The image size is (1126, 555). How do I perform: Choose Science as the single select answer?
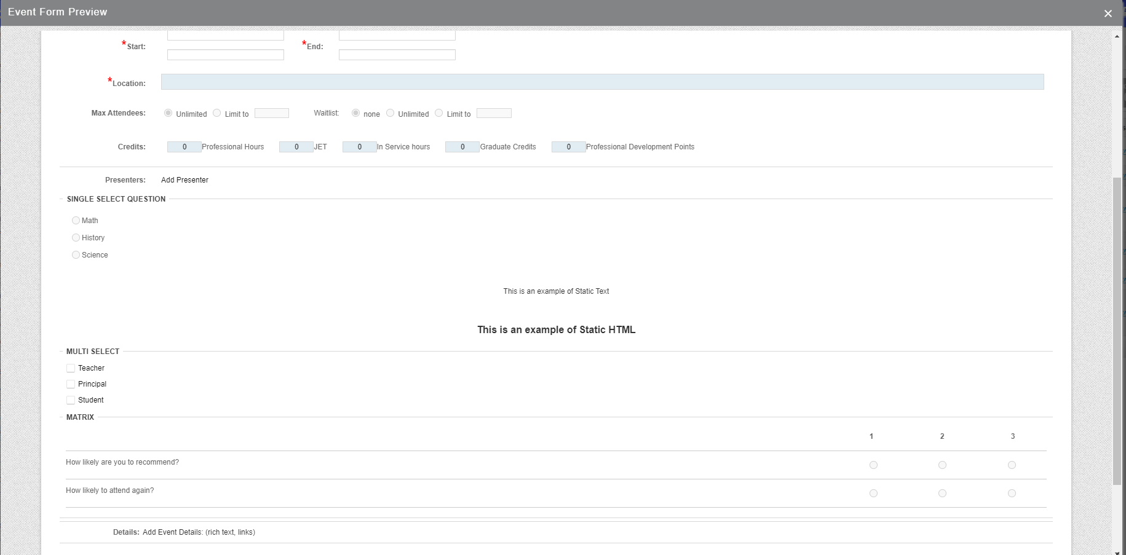[x=76, y=254]
